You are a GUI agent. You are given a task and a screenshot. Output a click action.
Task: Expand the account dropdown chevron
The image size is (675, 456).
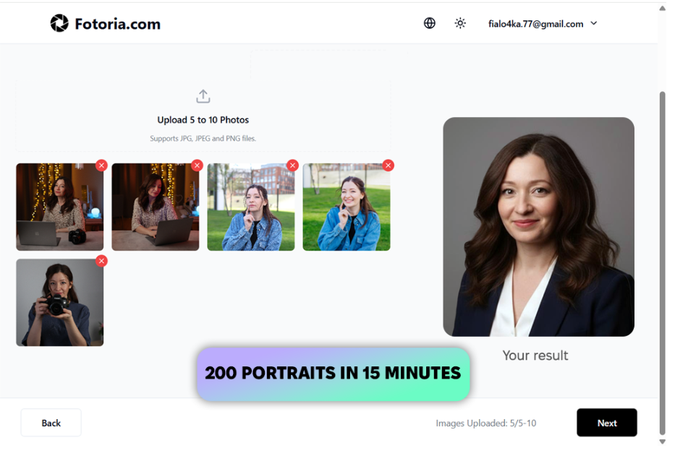tap(593, 23)
